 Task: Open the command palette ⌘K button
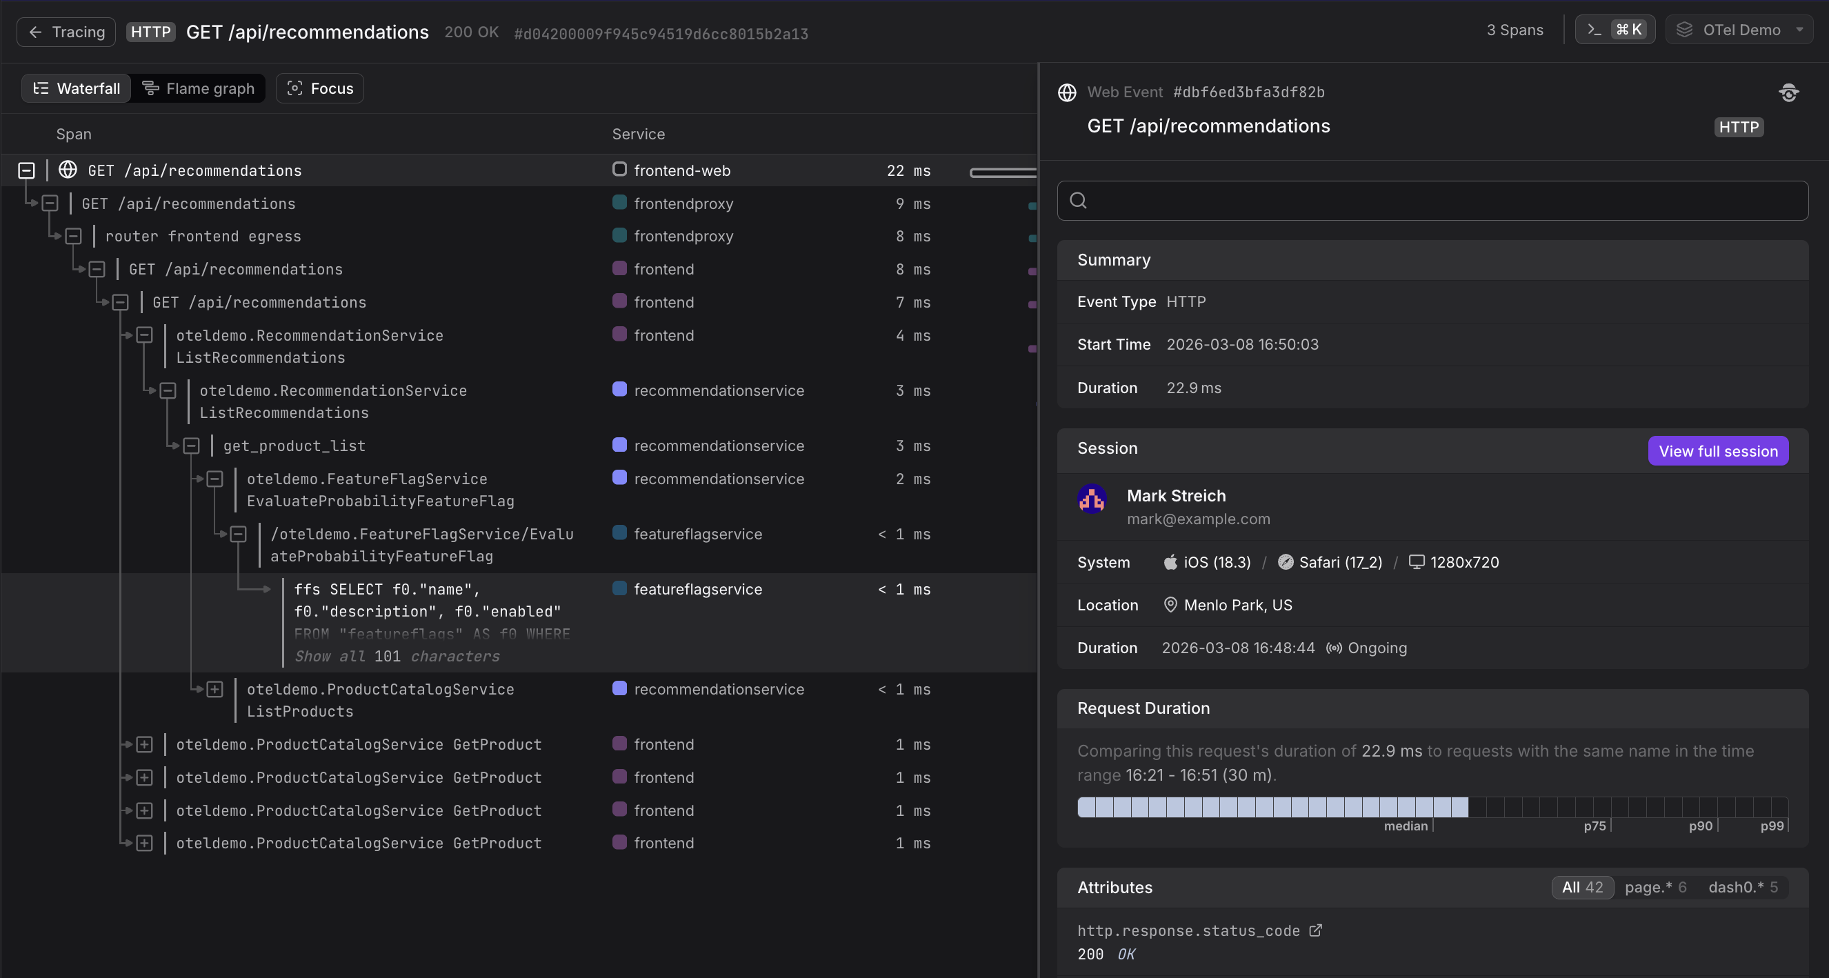click(x=1615, y=30)
